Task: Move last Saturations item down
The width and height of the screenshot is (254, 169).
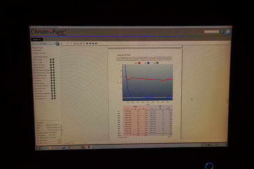Action: pos(55,98)
